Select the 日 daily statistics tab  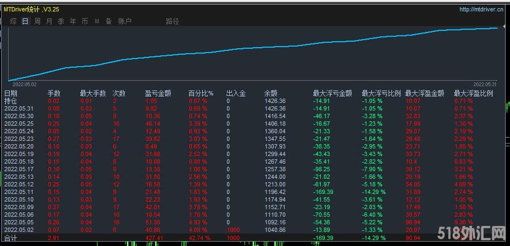pos(25,21)
